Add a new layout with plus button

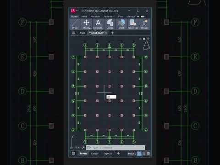tap(118, 153)
